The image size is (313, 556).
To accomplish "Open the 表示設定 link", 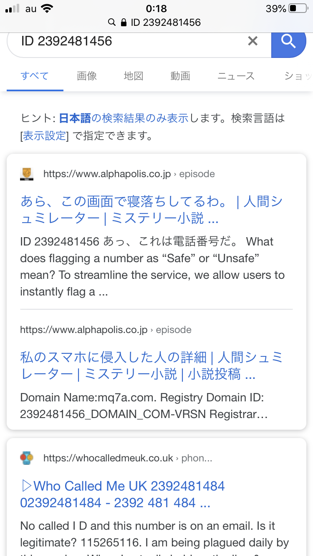I will [44, 136].
